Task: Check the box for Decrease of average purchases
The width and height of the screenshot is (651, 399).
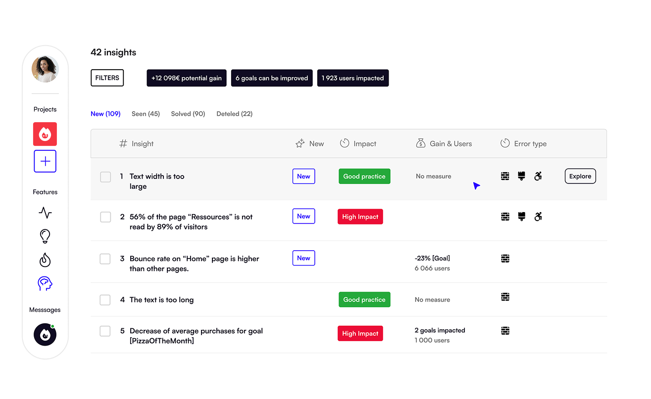Action: click(x=105, y=331)
